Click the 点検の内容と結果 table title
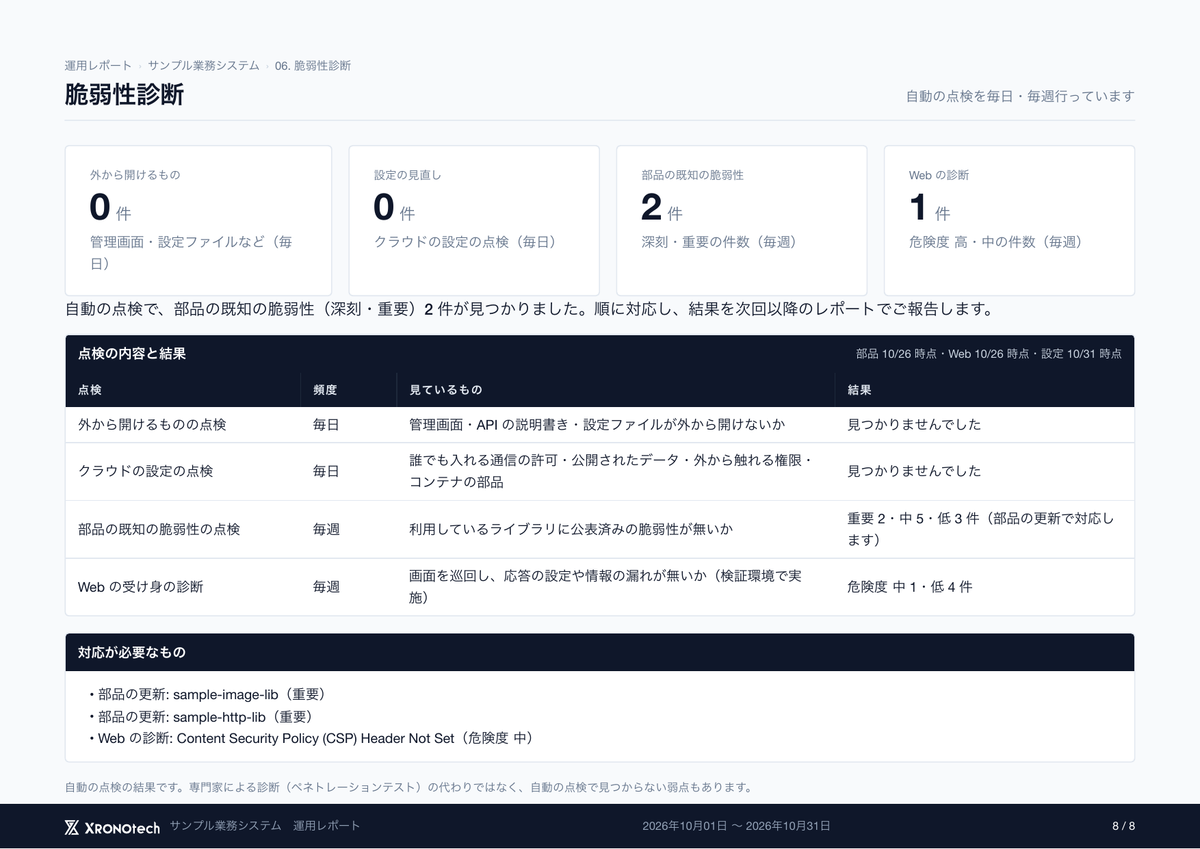The image size is (1200, 849). [132, 354]
